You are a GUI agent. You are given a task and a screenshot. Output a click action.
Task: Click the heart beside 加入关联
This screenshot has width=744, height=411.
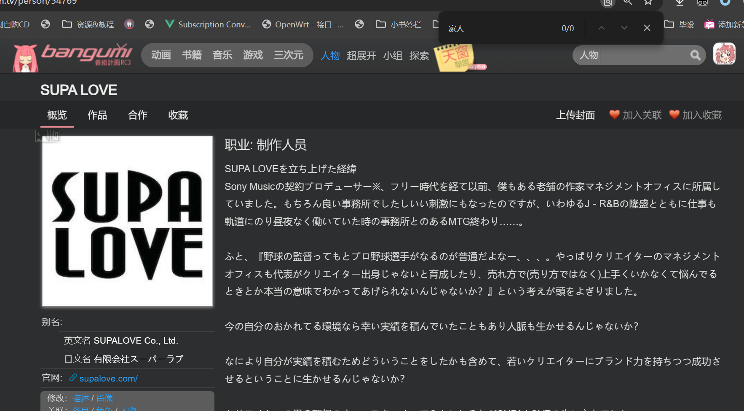point(615,114)
